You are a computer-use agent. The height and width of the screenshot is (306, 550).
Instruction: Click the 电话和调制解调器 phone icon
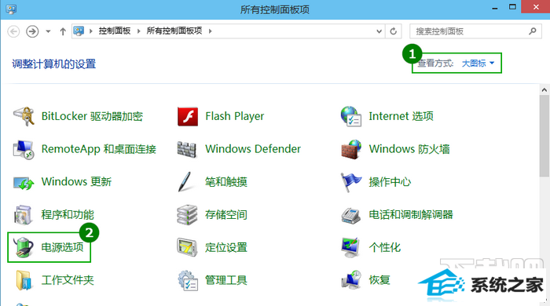point(350,215)
